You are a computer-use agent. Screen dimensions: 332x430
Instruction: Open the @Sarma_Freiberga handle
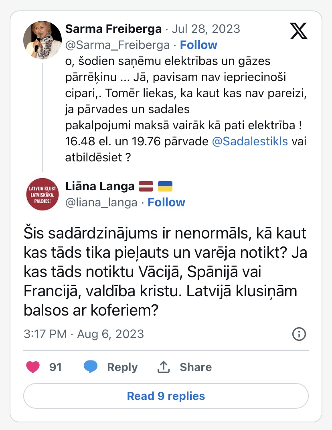point(117,45)
